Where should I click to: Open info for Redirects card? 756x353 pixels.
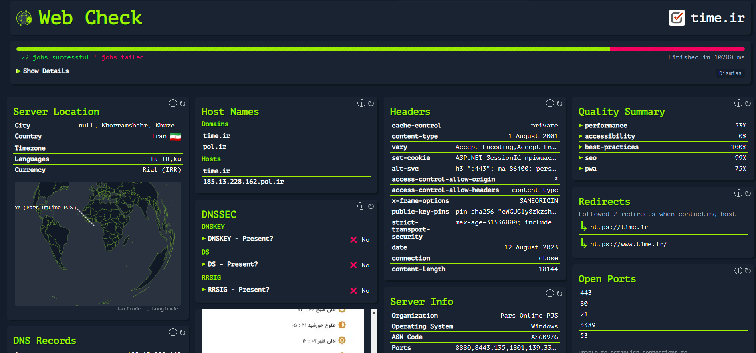point(738,193)
